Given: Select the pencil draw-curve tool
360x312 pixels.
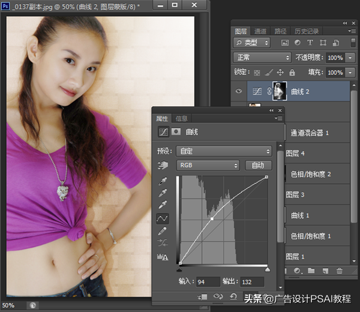Looking at the screenshot, I should click(x=163, y=231).
